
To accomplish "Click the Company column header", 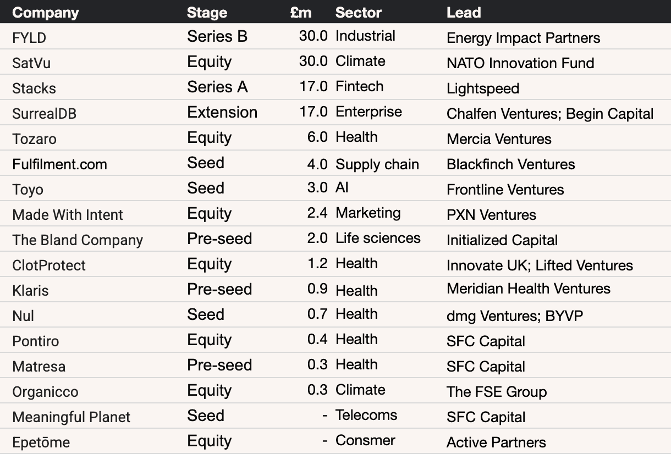I will [46, 13].
